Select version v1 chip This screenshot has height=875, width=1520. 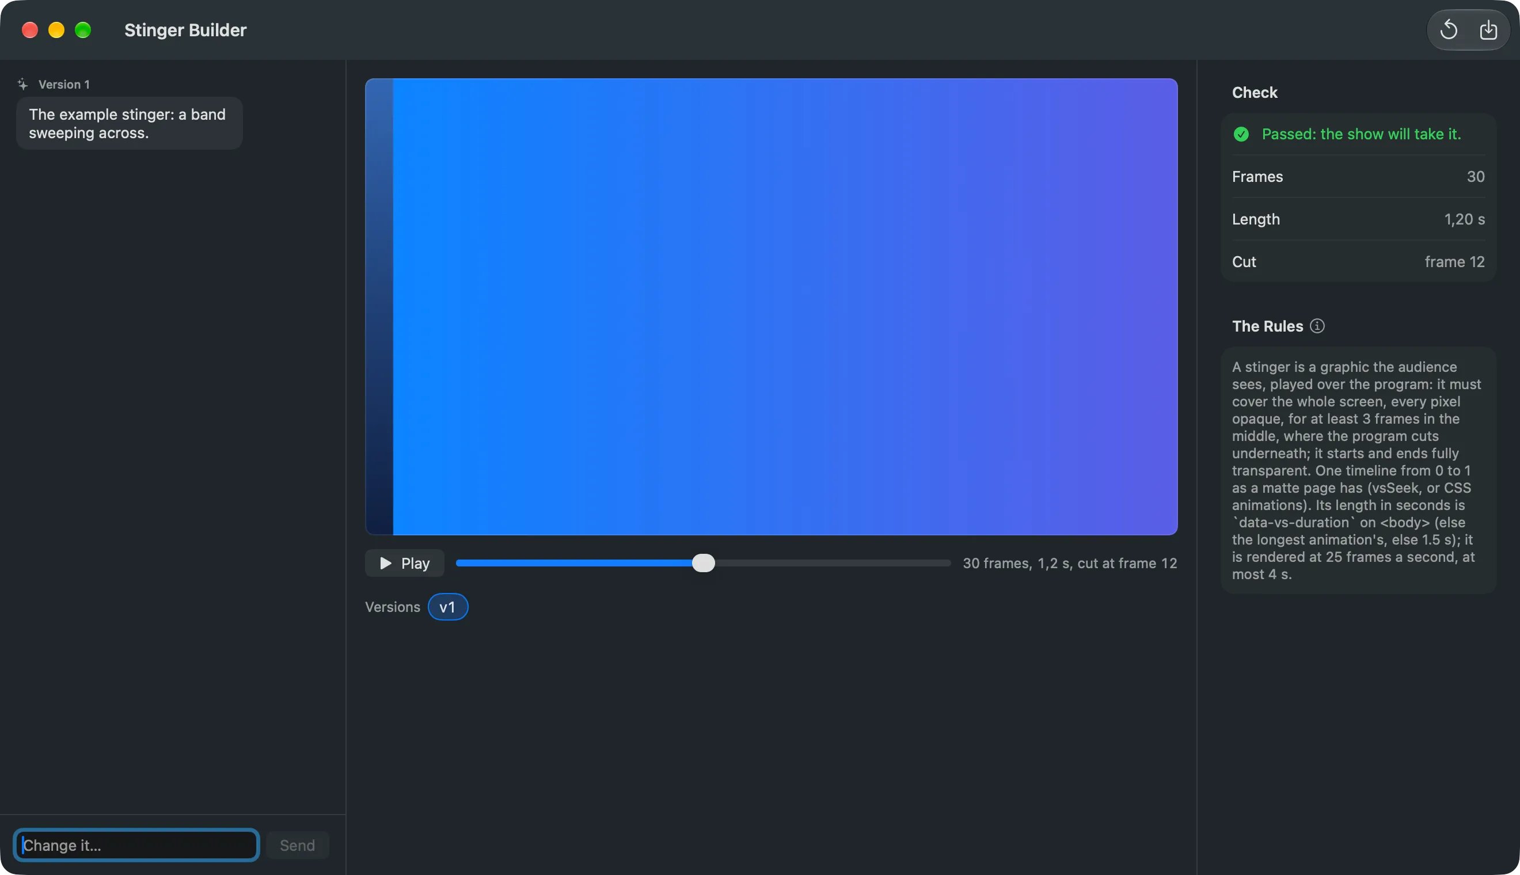click(x=448, y=607)
